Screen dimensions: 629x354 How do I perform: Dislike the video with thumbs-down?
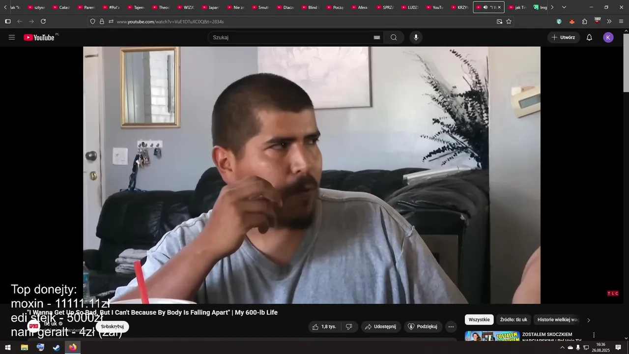pyautogui.click(x=349, y=326)
